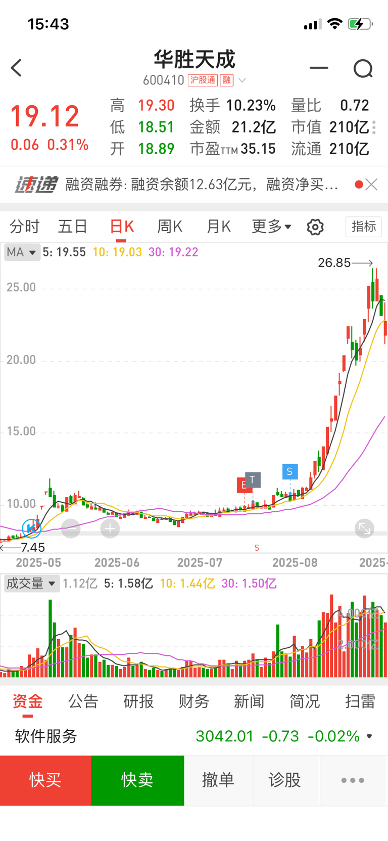Screen dimensions: 388x841
Task: Tap the red 快买 button
Action: (45, 780)
